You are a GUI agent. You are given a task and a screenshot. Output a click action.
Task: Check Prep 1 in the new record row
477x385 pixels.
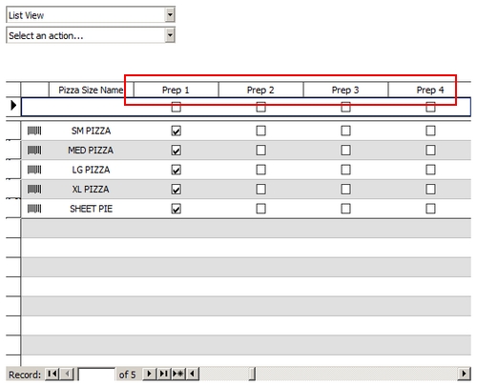176,107
